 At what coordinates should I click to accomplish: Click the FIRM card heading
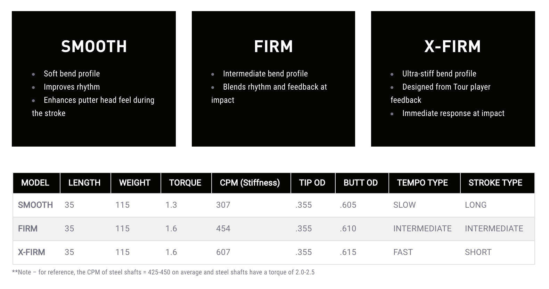(x=273, y=47)
